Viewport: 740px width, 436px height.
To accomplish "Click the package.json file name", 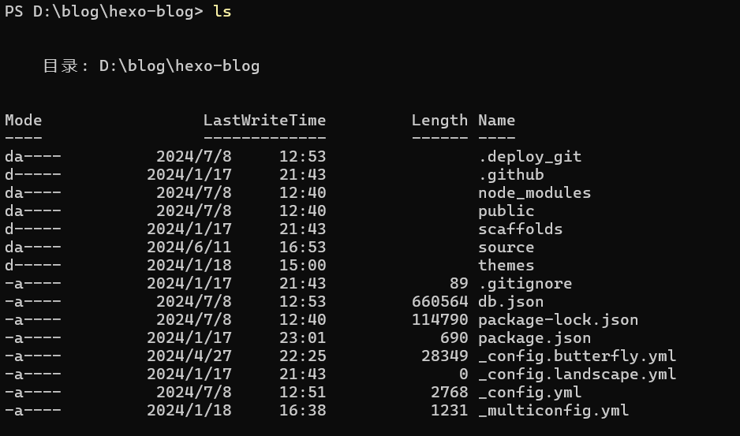I will pyautogui.click(x=534, y=337).
